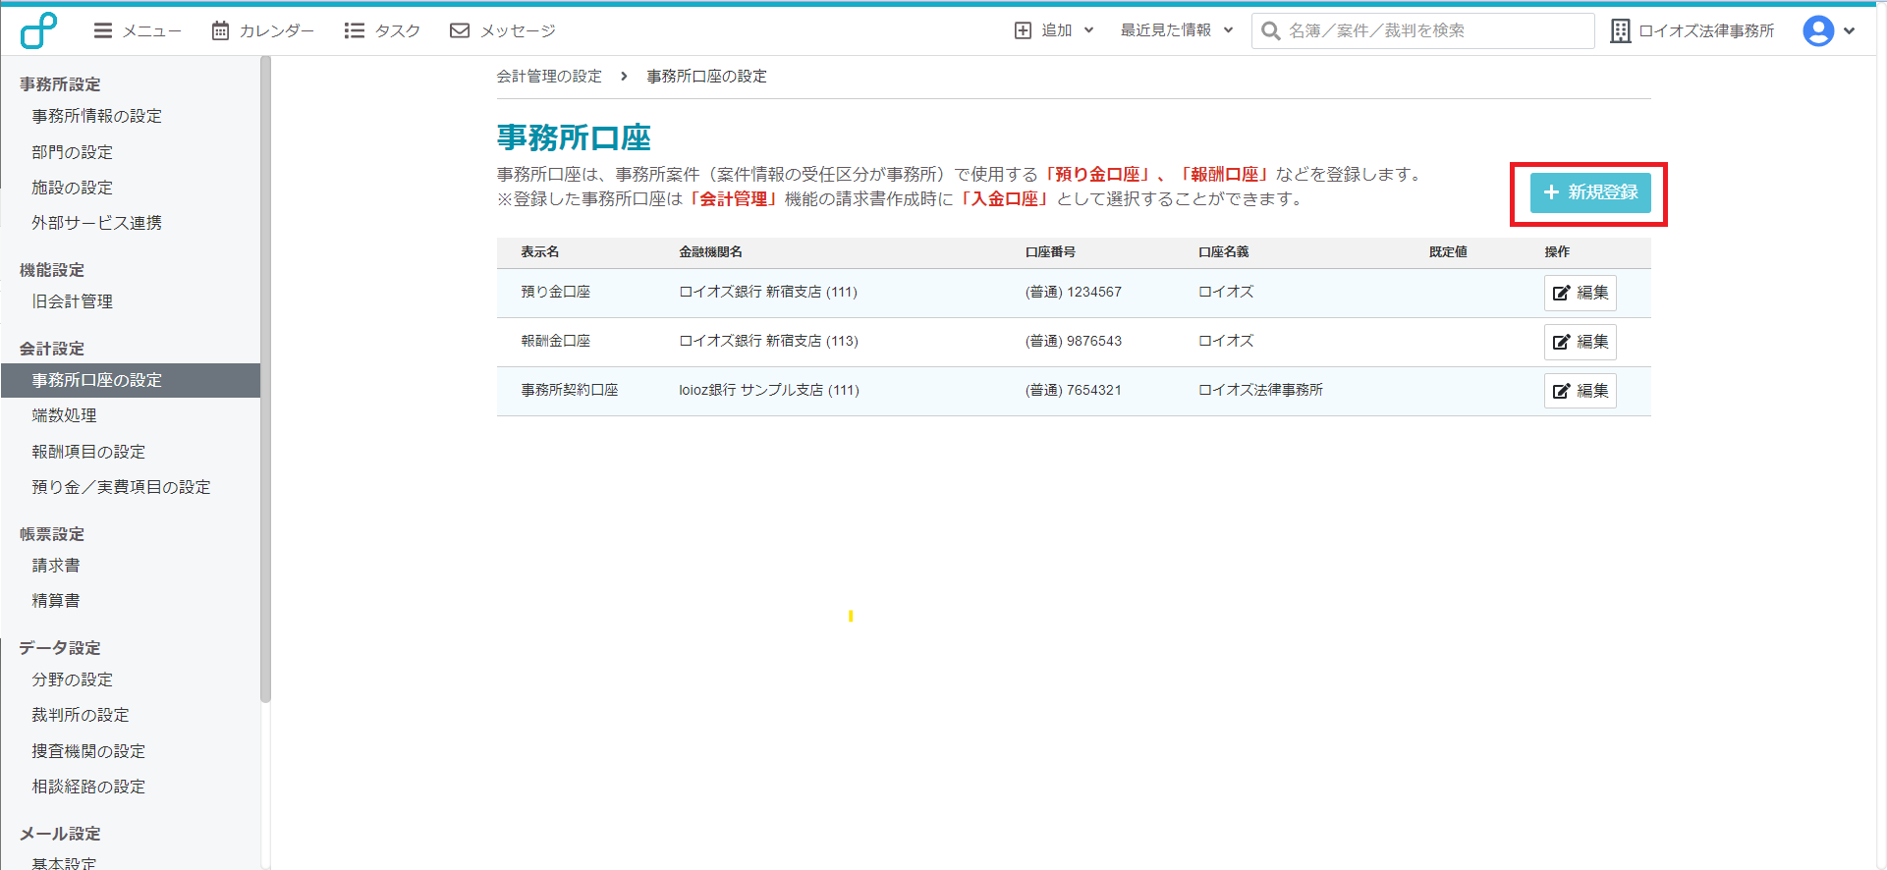
Task: Click ロイオズ法律事務所 in the header
Action: pos(1706,30)
